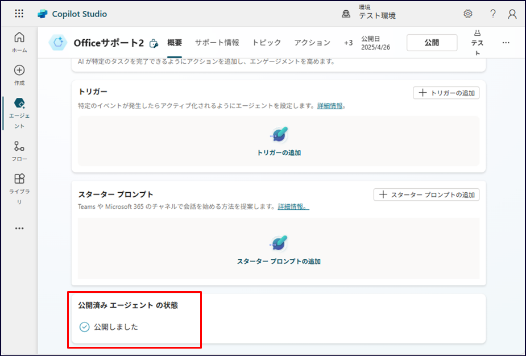Click the ＋ スターター プロンプトの追加 button

click(x=426, y=194)
